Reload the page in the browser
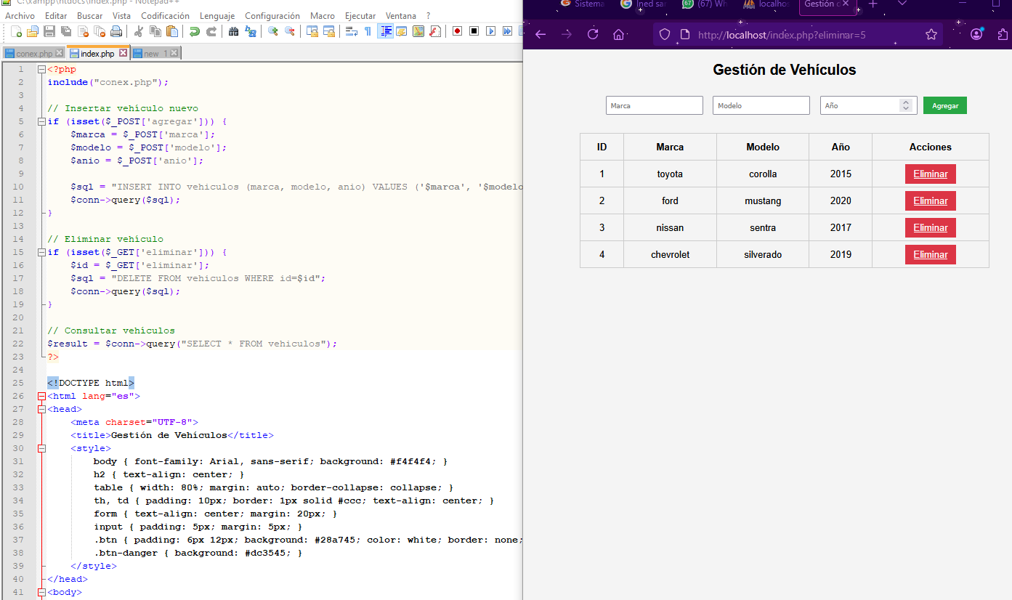The height and width of the screenshot is (600, 1012). (x=593, y=34)
